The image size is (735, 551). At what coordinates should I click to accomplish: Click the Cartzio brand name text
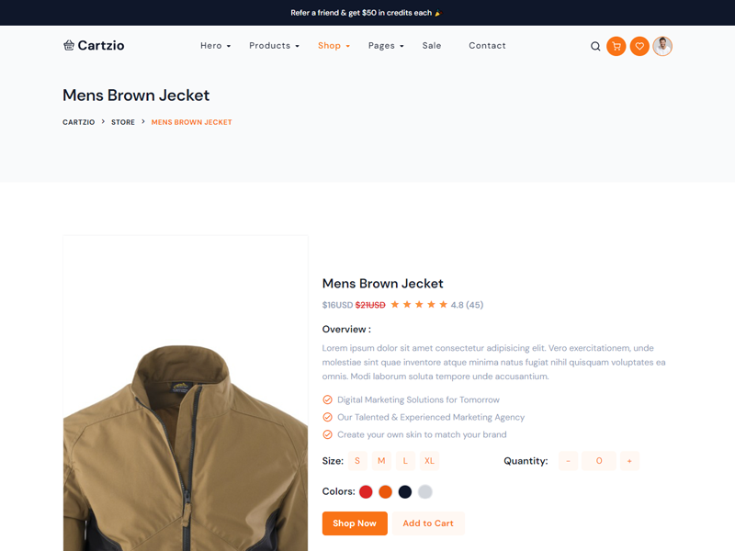(101, 45)
